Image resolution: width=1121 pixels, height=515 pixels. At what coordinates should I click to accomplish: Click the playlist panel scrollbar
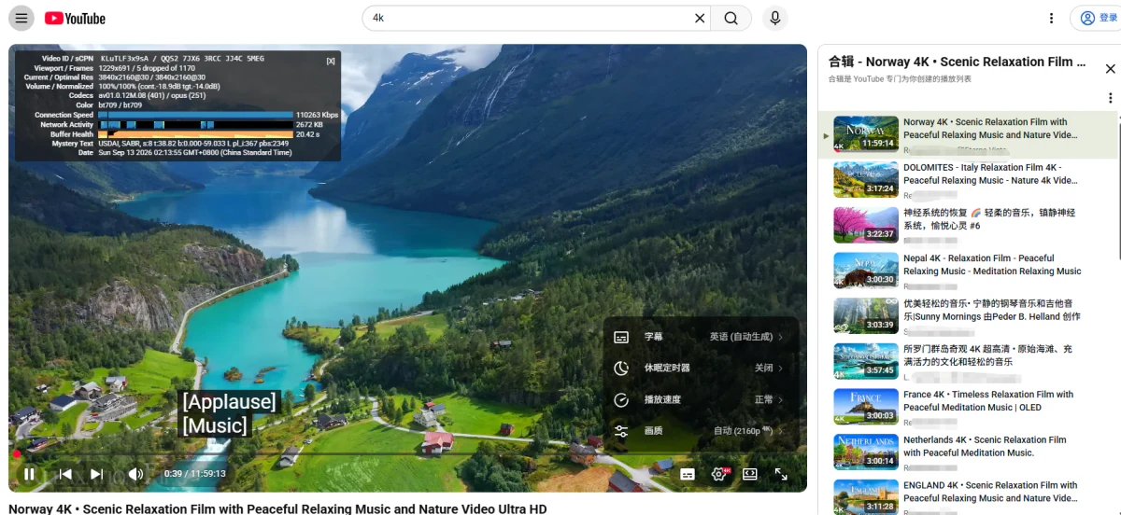(x=1118, y=187)
